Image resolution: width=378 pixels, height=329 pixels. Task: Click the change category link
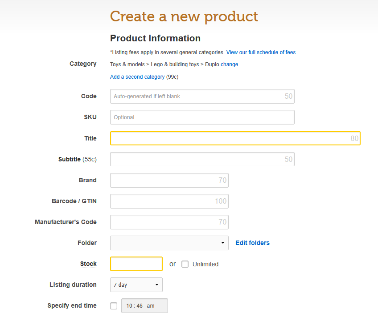(x=229, y=64)
